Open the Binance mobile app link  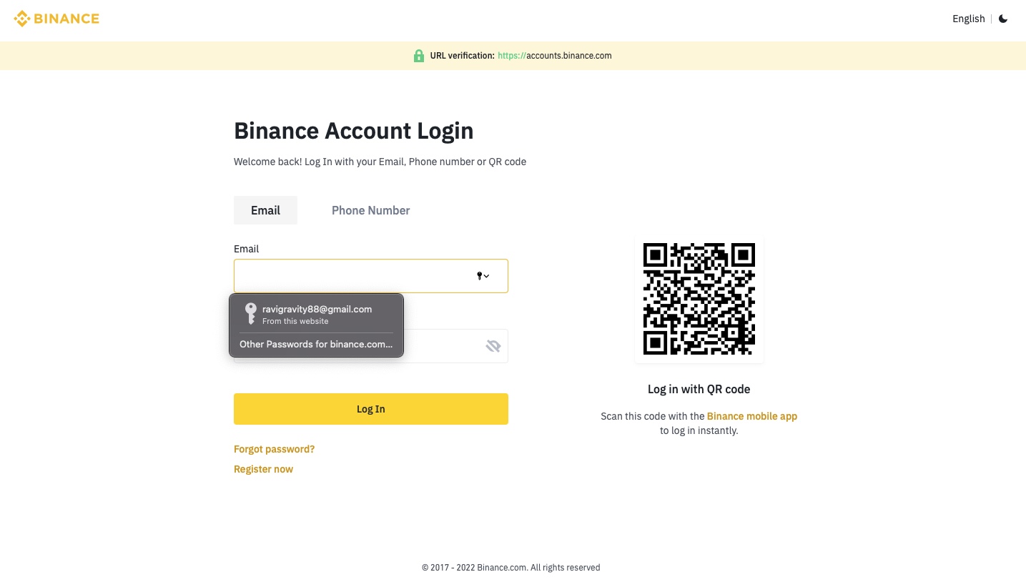(751, 416)
